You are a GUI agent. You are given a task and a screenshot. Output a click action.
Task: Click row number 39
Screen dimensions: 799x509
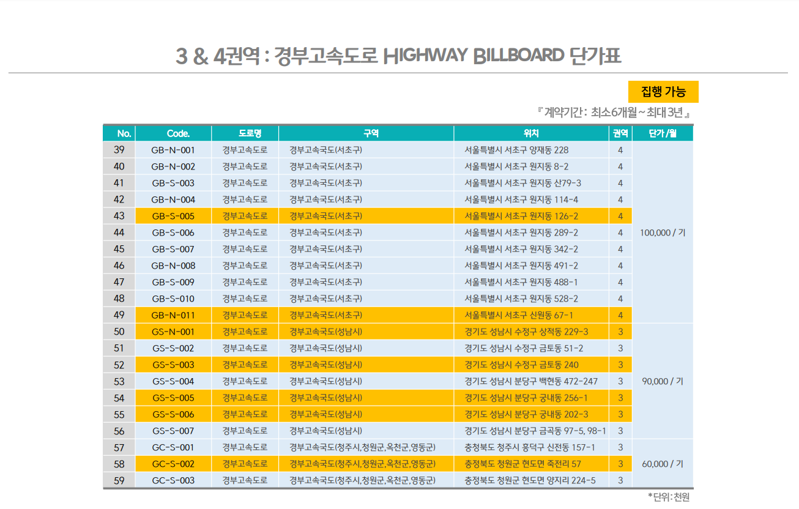click(119, 150)
